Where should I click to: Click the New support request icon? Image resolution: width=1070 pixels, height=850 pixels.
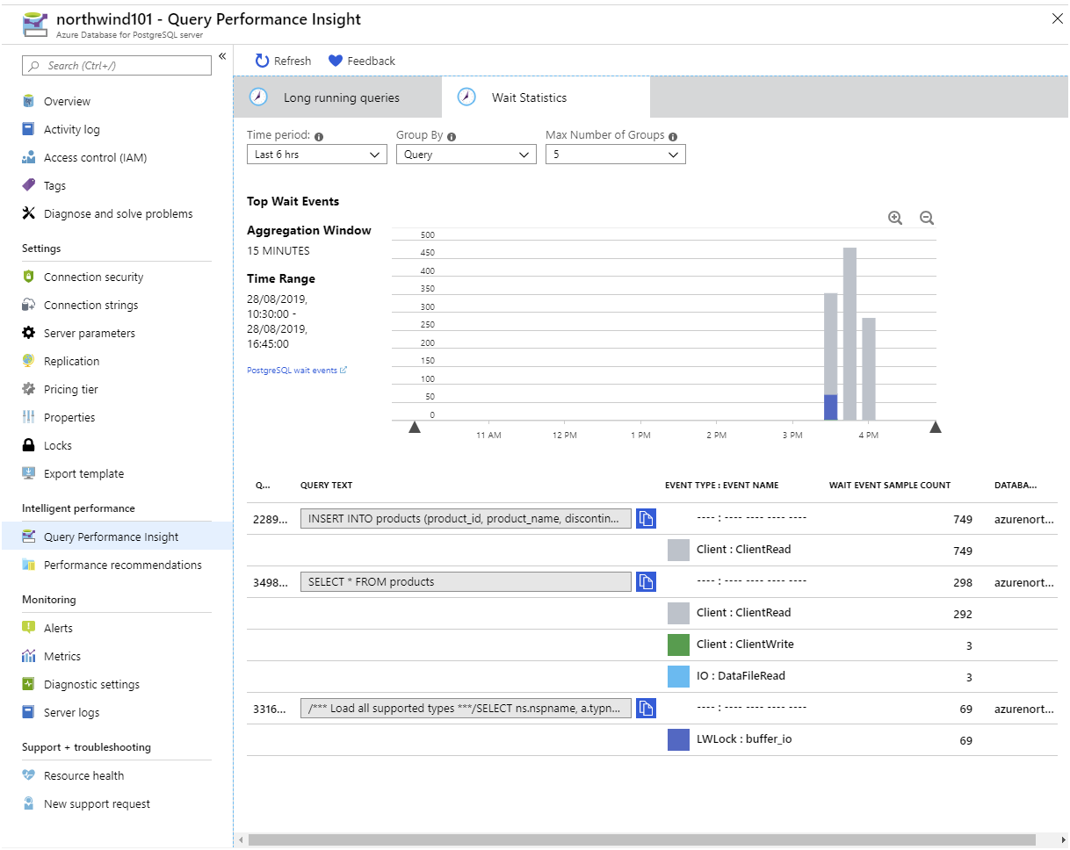[x=29, y=803]
